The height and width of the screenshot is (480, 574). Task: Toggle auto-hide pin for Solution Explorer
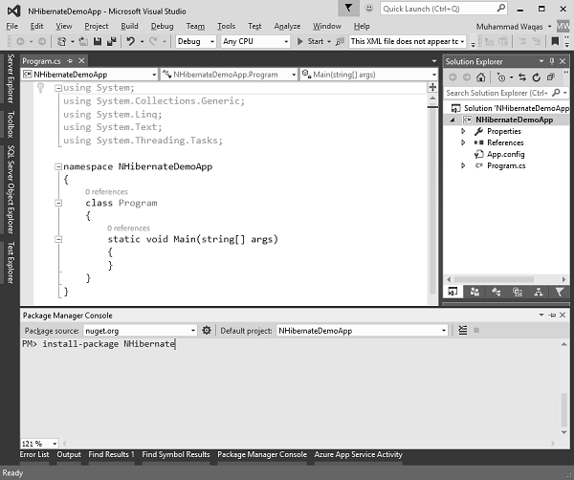click(552, 61)
